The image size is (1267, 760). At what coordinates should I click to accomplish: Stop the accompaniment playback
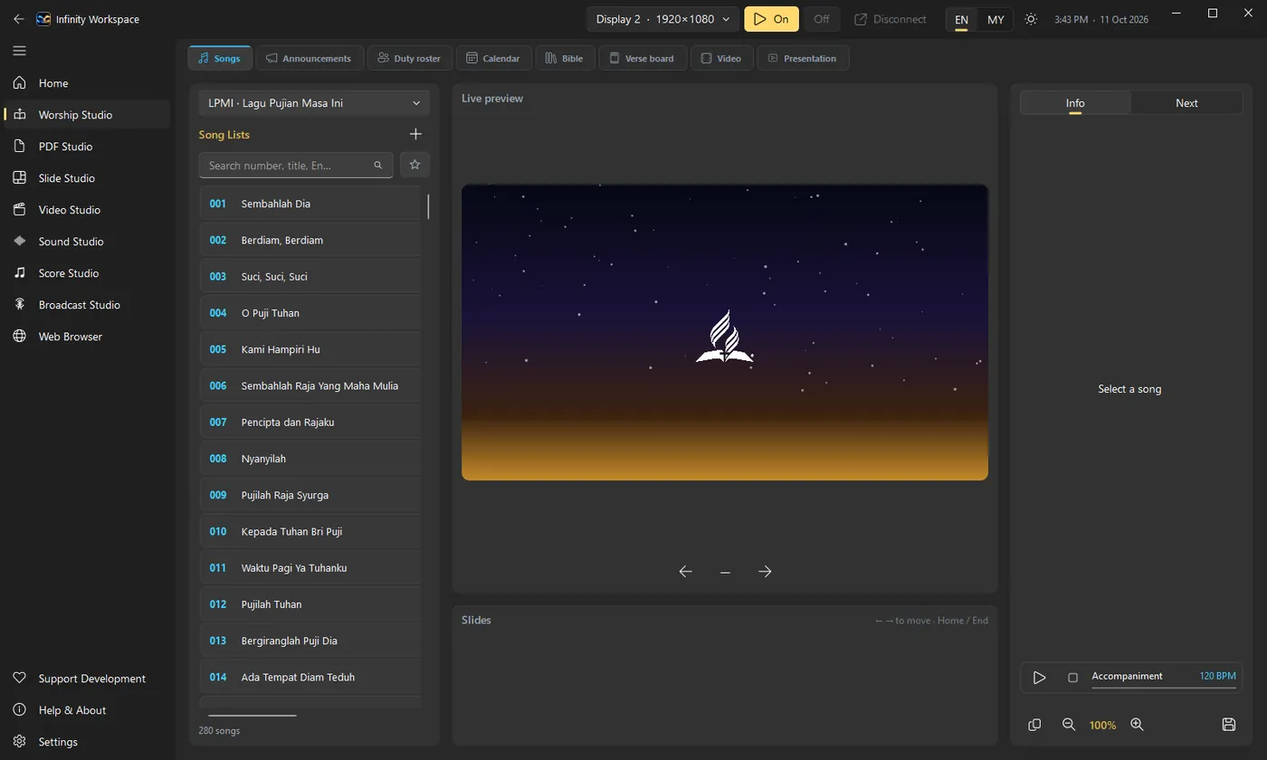pyautogui.click(x=1072, y=678)
